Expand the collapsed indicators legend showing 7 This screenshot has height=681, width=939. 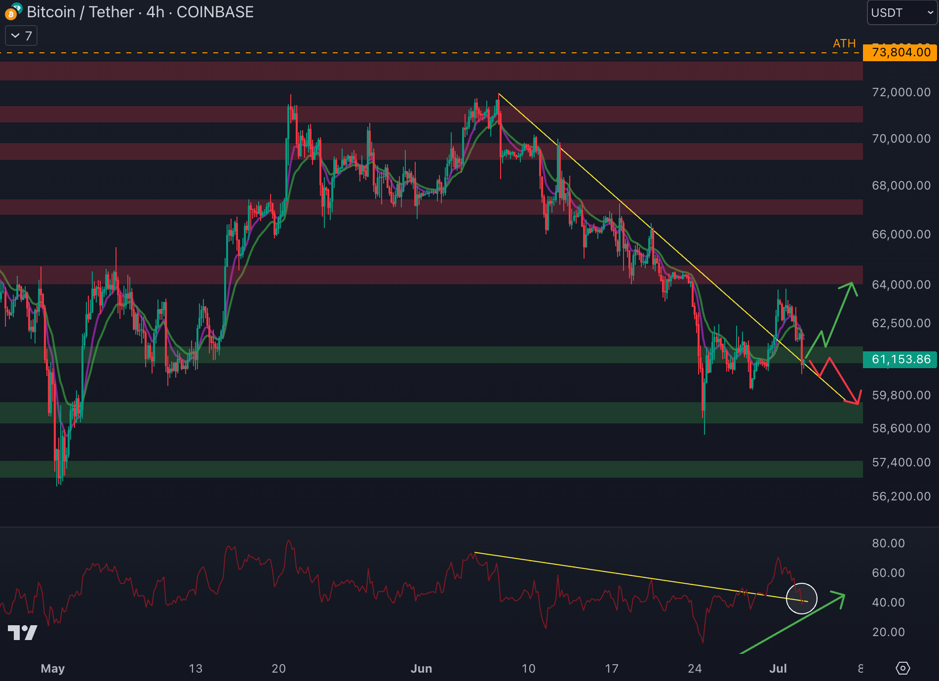point(21,36)
